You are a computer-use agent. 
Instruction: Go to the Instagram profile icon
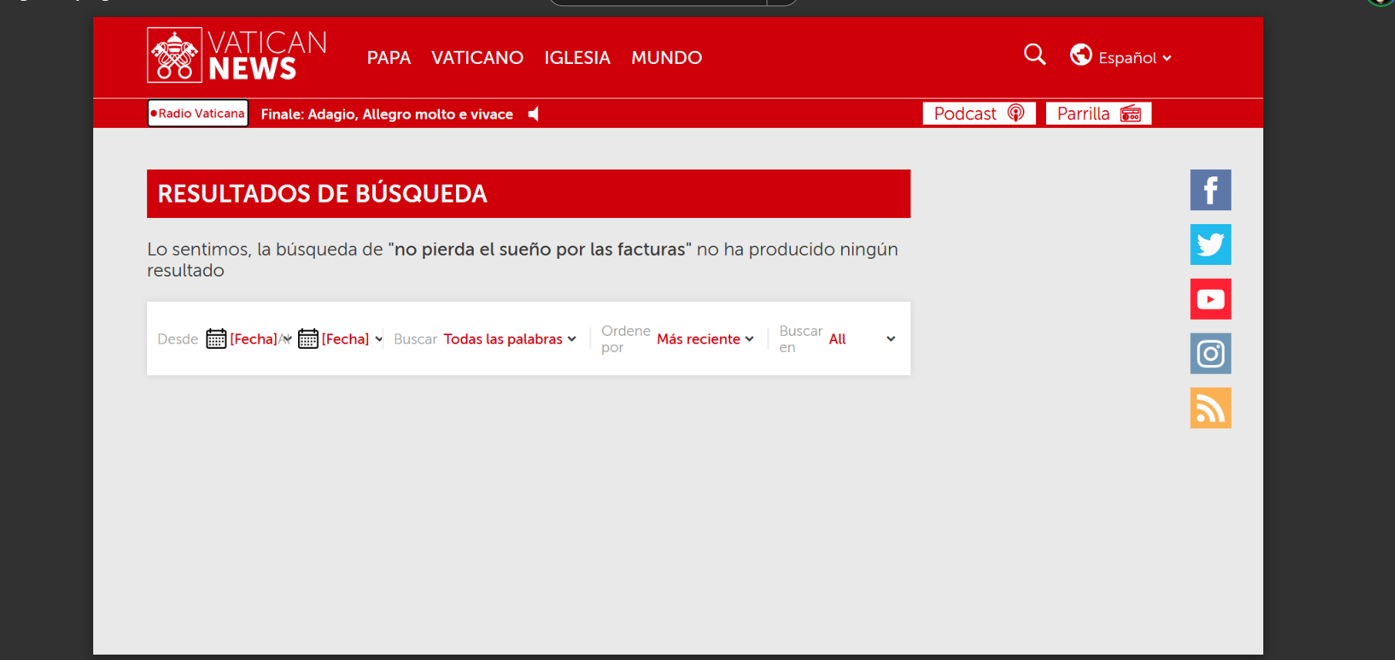[x=1210, y=353]
